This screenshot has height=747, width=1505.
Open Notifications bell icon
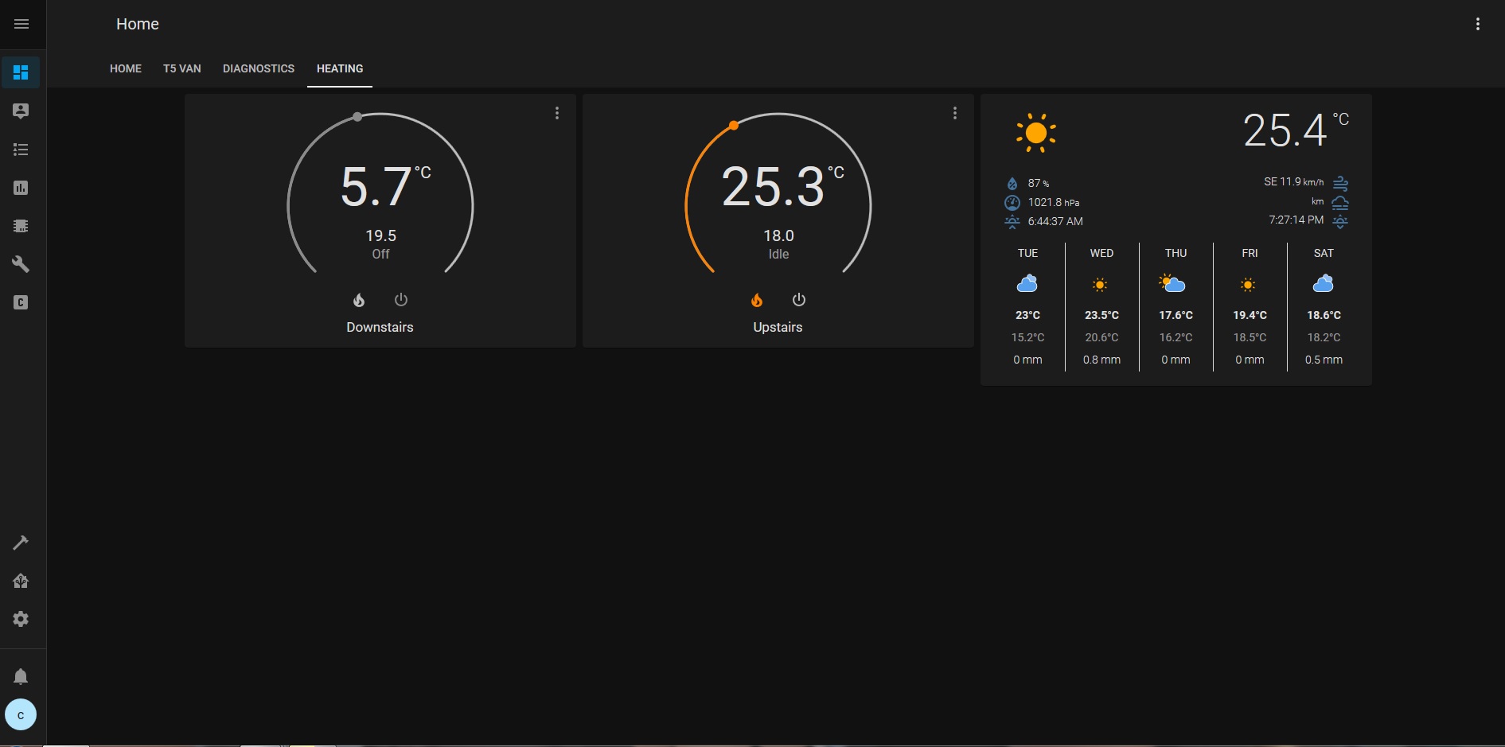[x=21, y=676]
